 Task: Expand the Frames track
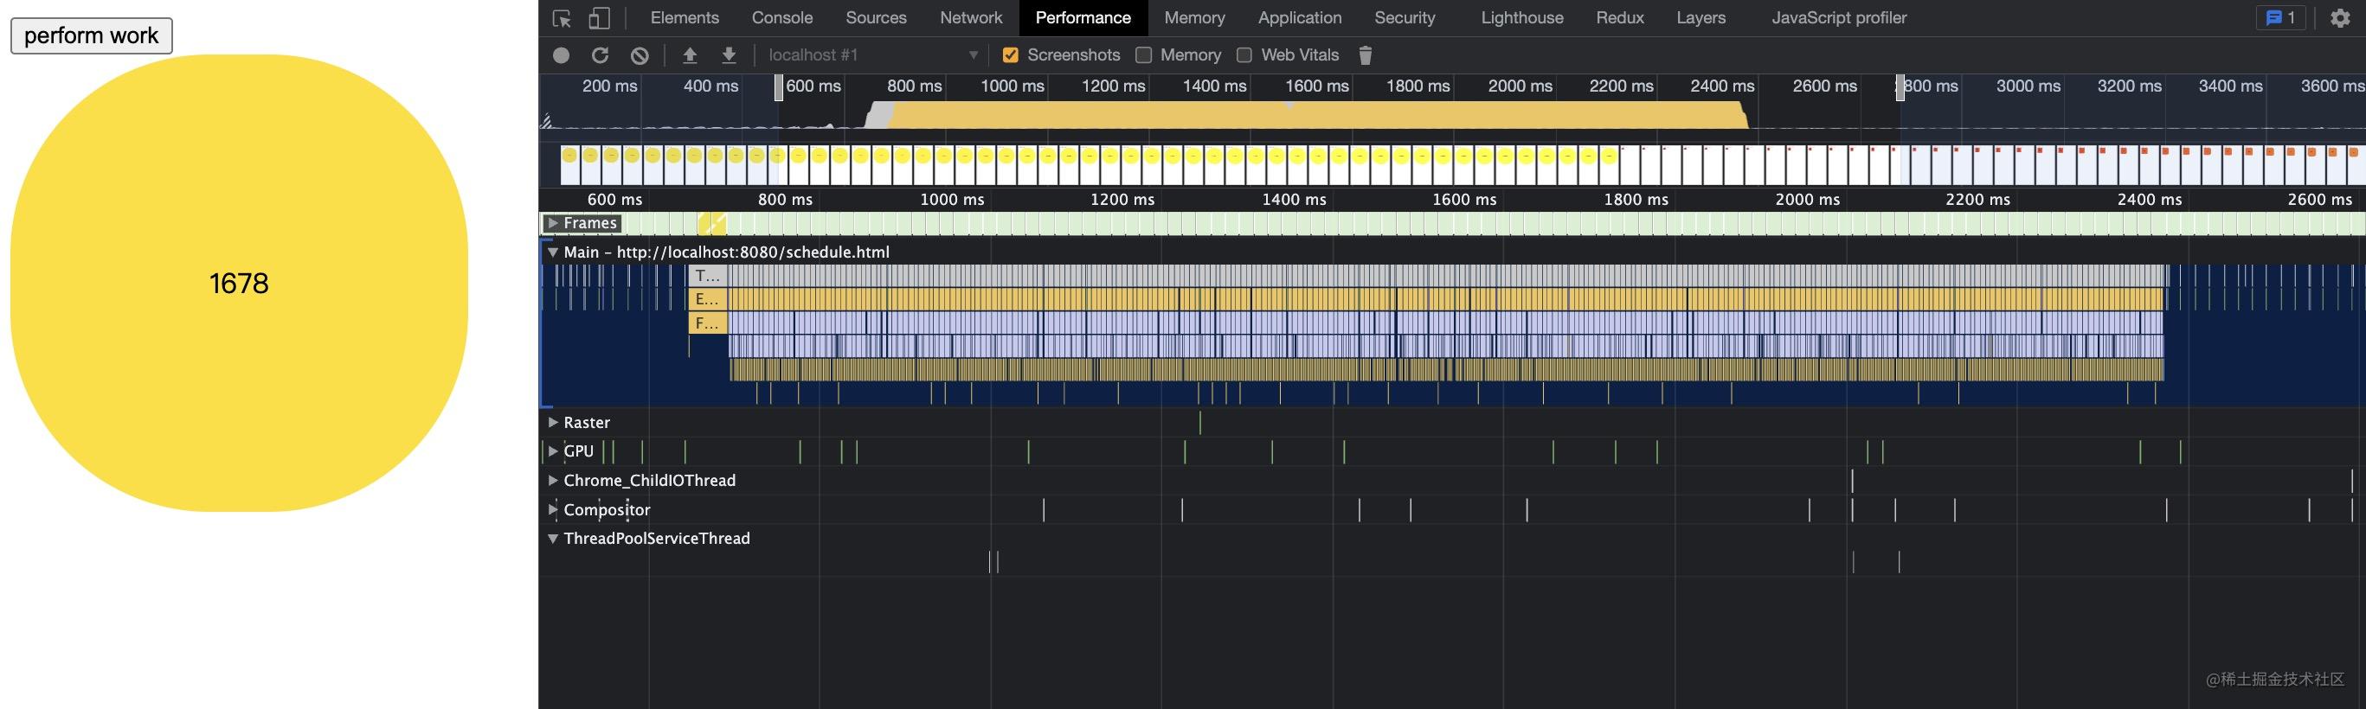553,223
